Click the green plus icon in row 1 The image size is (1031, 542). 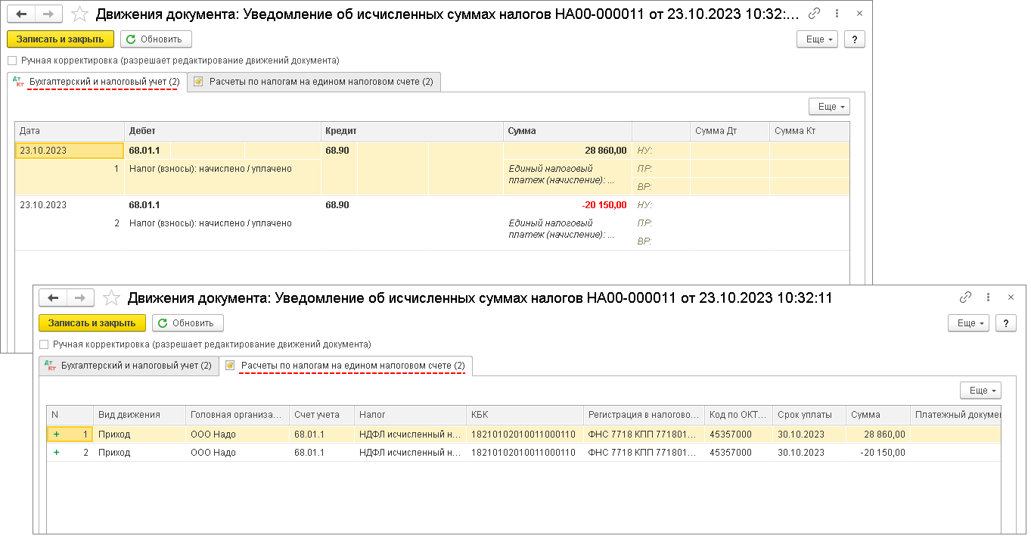56,435
